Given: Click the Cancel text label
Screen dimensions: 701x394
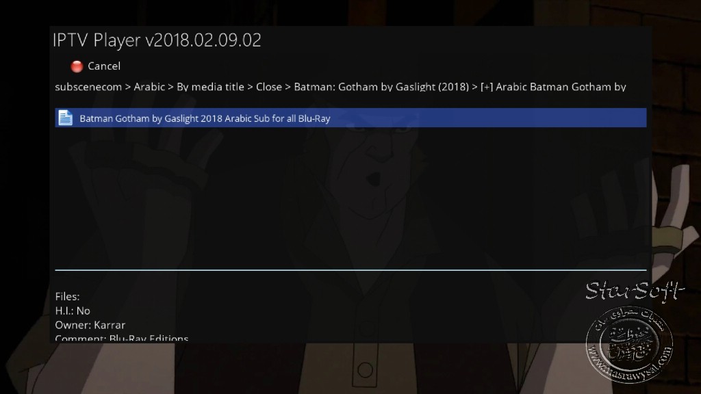Looking at the screenshot, I should [x=104, y=66].
